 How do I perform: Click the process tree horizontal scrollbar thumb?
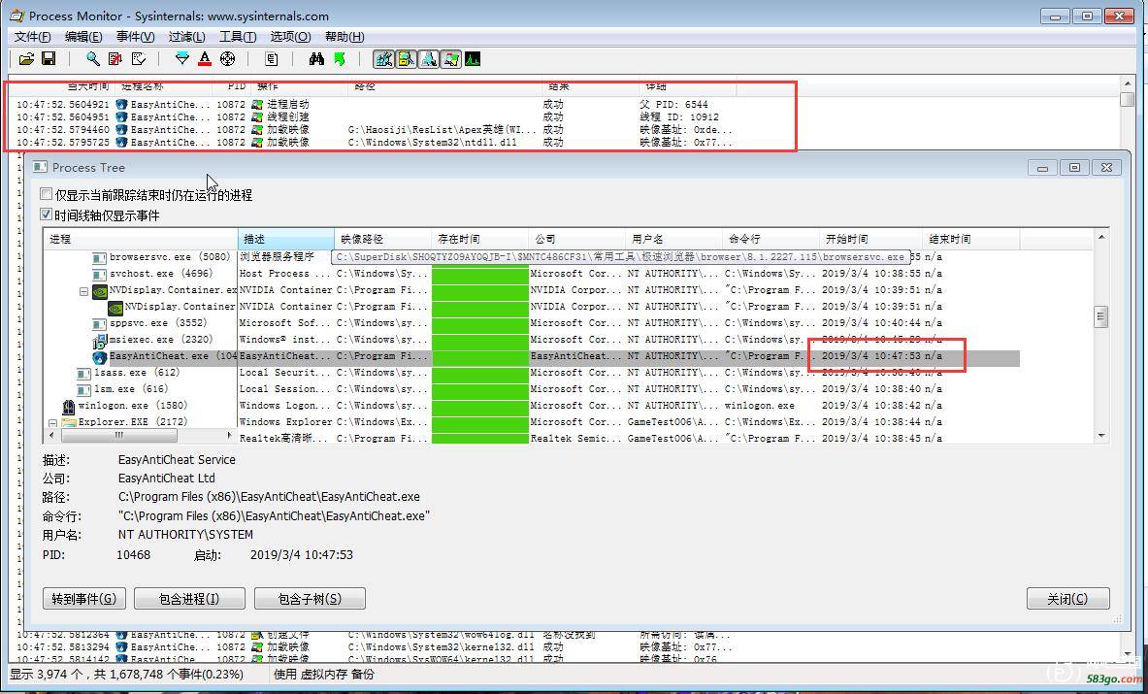tap(118, 436)
